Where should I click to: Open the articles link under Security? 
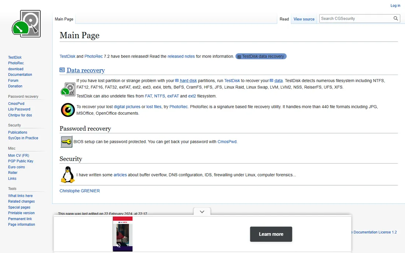(x=120, y=175)
